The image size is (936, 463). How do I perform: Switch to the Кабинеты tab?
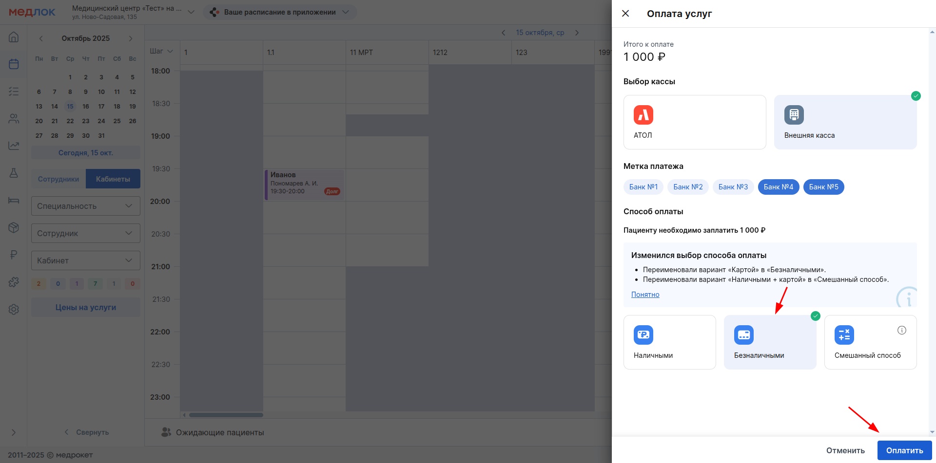click(113, 179)
